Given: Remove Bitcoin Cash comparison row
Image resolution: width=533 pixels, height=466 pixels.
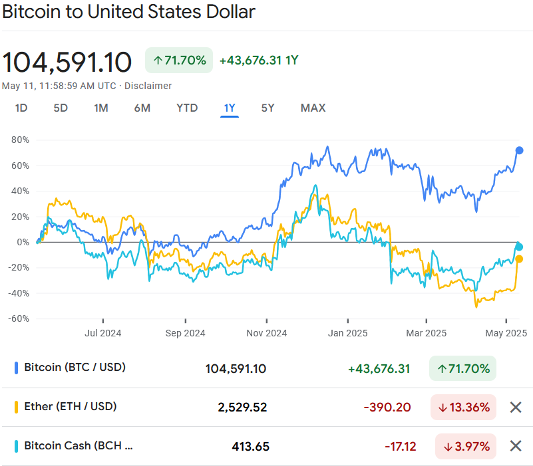Looking at the screenshot, I should tap(516, 446).
